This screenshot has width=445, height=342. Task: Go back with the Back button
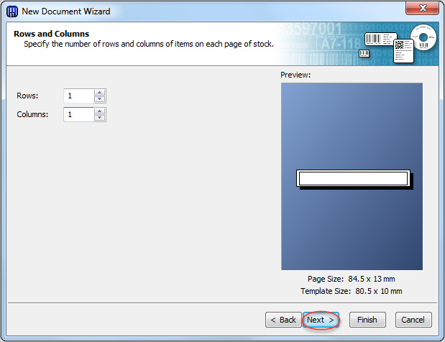pyautogui.click(x=283, y=320)
